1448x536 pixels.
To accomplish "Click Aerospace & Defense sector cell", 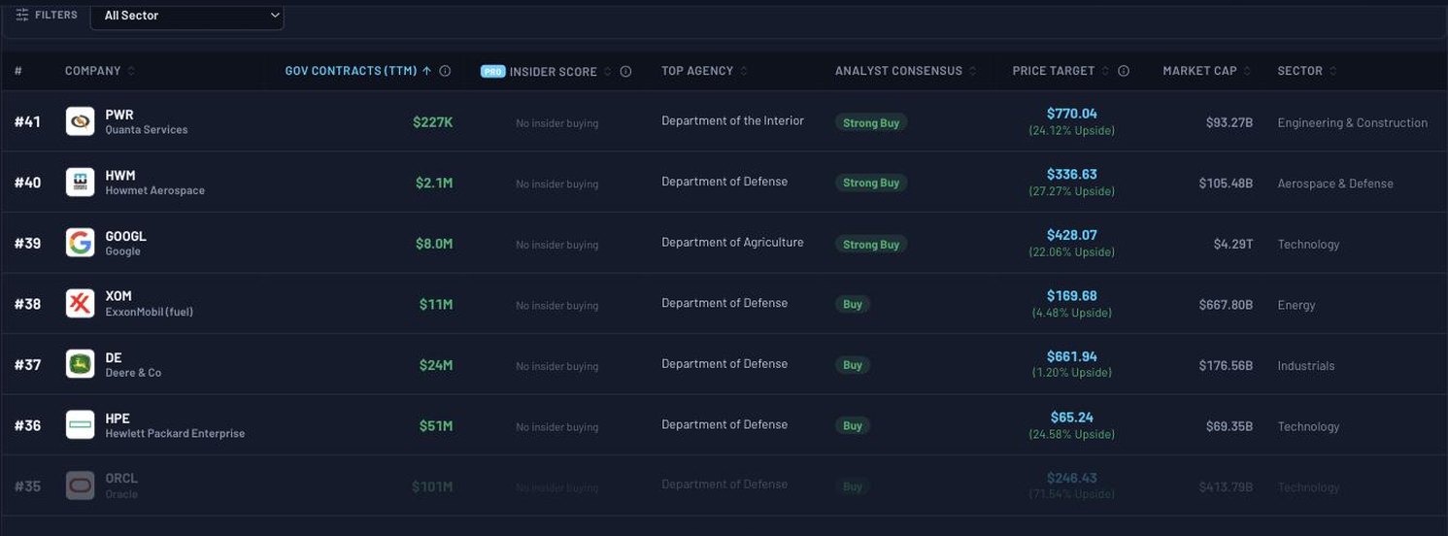I will [x=1335, y=184].
